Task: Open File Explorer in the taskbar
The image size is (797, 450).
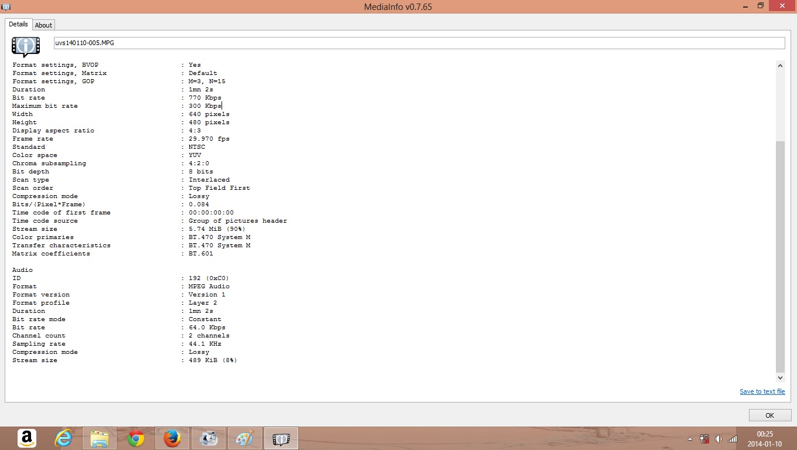Action: 100,438
